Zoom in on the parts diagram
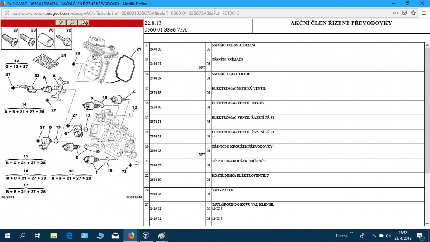This screenshot has width=430, height=242. [61, 23]
